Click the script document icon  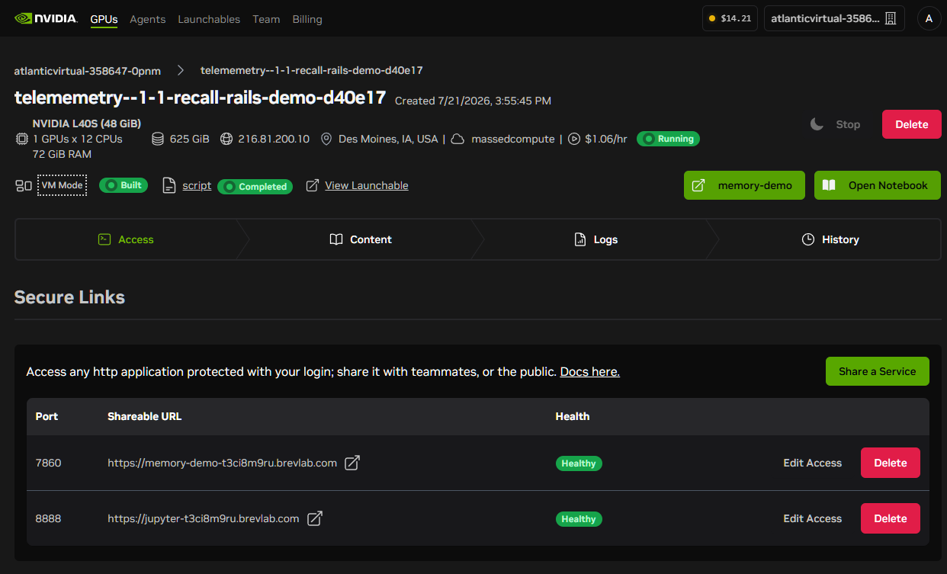pos(169,185)
